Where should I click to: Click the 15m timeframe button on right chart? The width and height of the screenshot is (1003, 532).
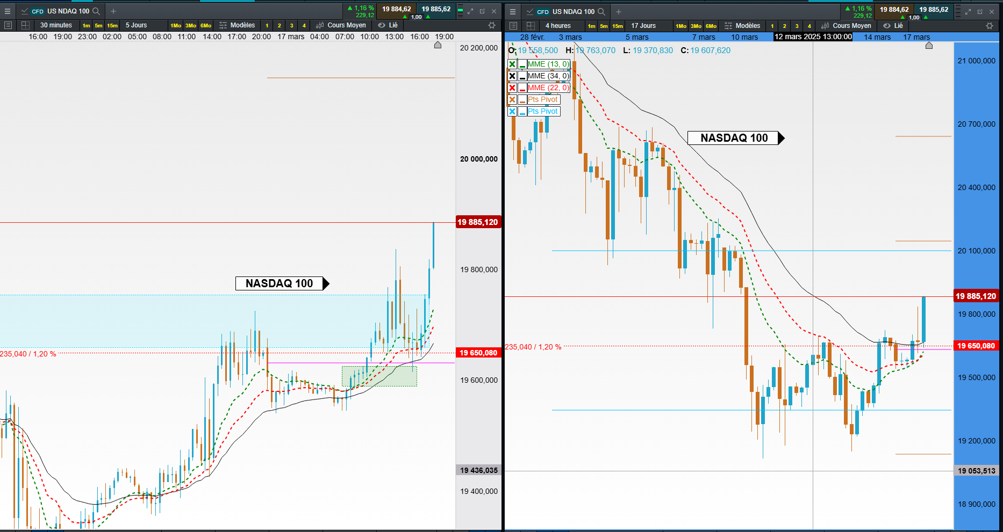click(618, 26)
